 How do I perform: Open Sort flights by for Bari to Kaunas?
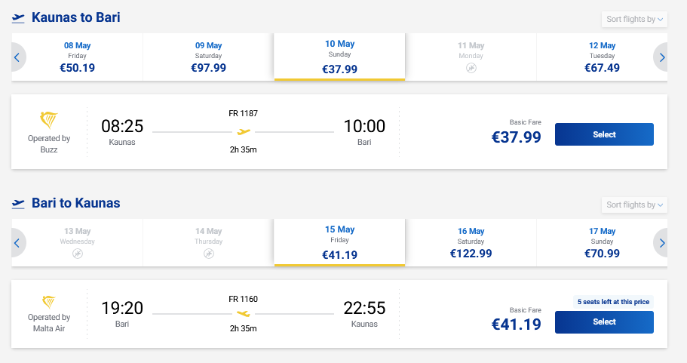click(634, 205)
